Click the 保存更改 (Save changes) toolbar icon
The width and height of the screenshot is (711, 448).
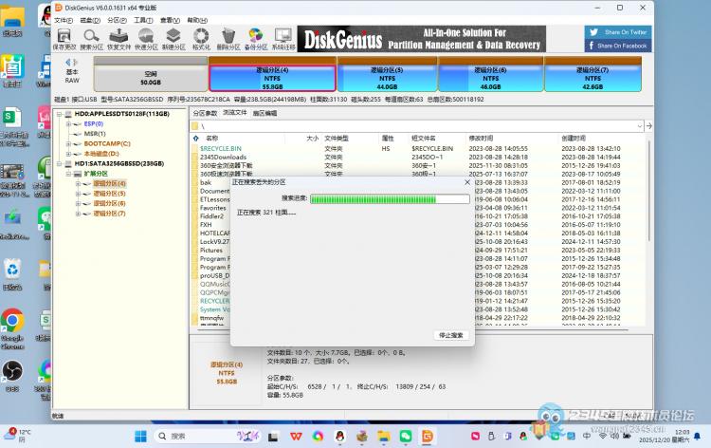pos(65,38)
